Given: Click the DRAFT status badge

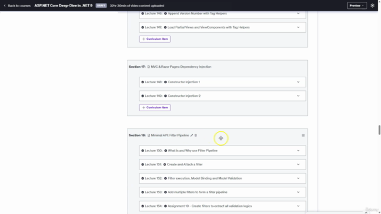Looking at the screenshot, I should 101,5.
